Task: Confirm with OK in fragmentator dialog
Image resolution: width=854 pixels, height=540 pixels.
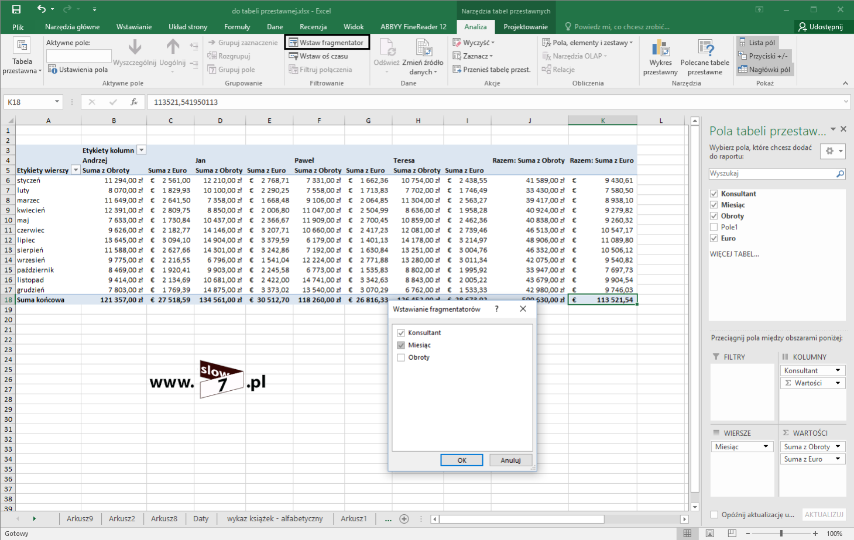Action: click(462, 460)
